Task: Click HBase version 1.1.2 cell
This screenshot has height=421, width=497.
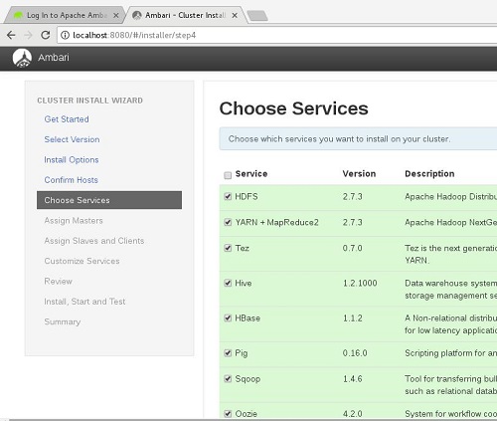Action: (x=353, y=318)
